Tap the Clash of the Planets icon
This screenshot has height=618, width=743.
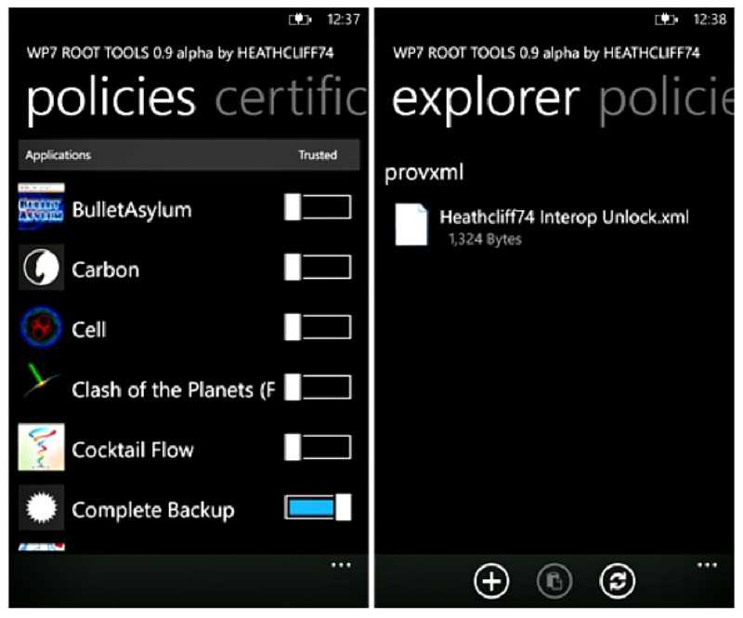coord(41,388)
